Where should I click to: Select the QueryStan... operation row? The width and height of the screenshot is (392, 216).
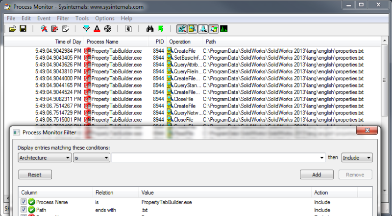coord(193,86)
